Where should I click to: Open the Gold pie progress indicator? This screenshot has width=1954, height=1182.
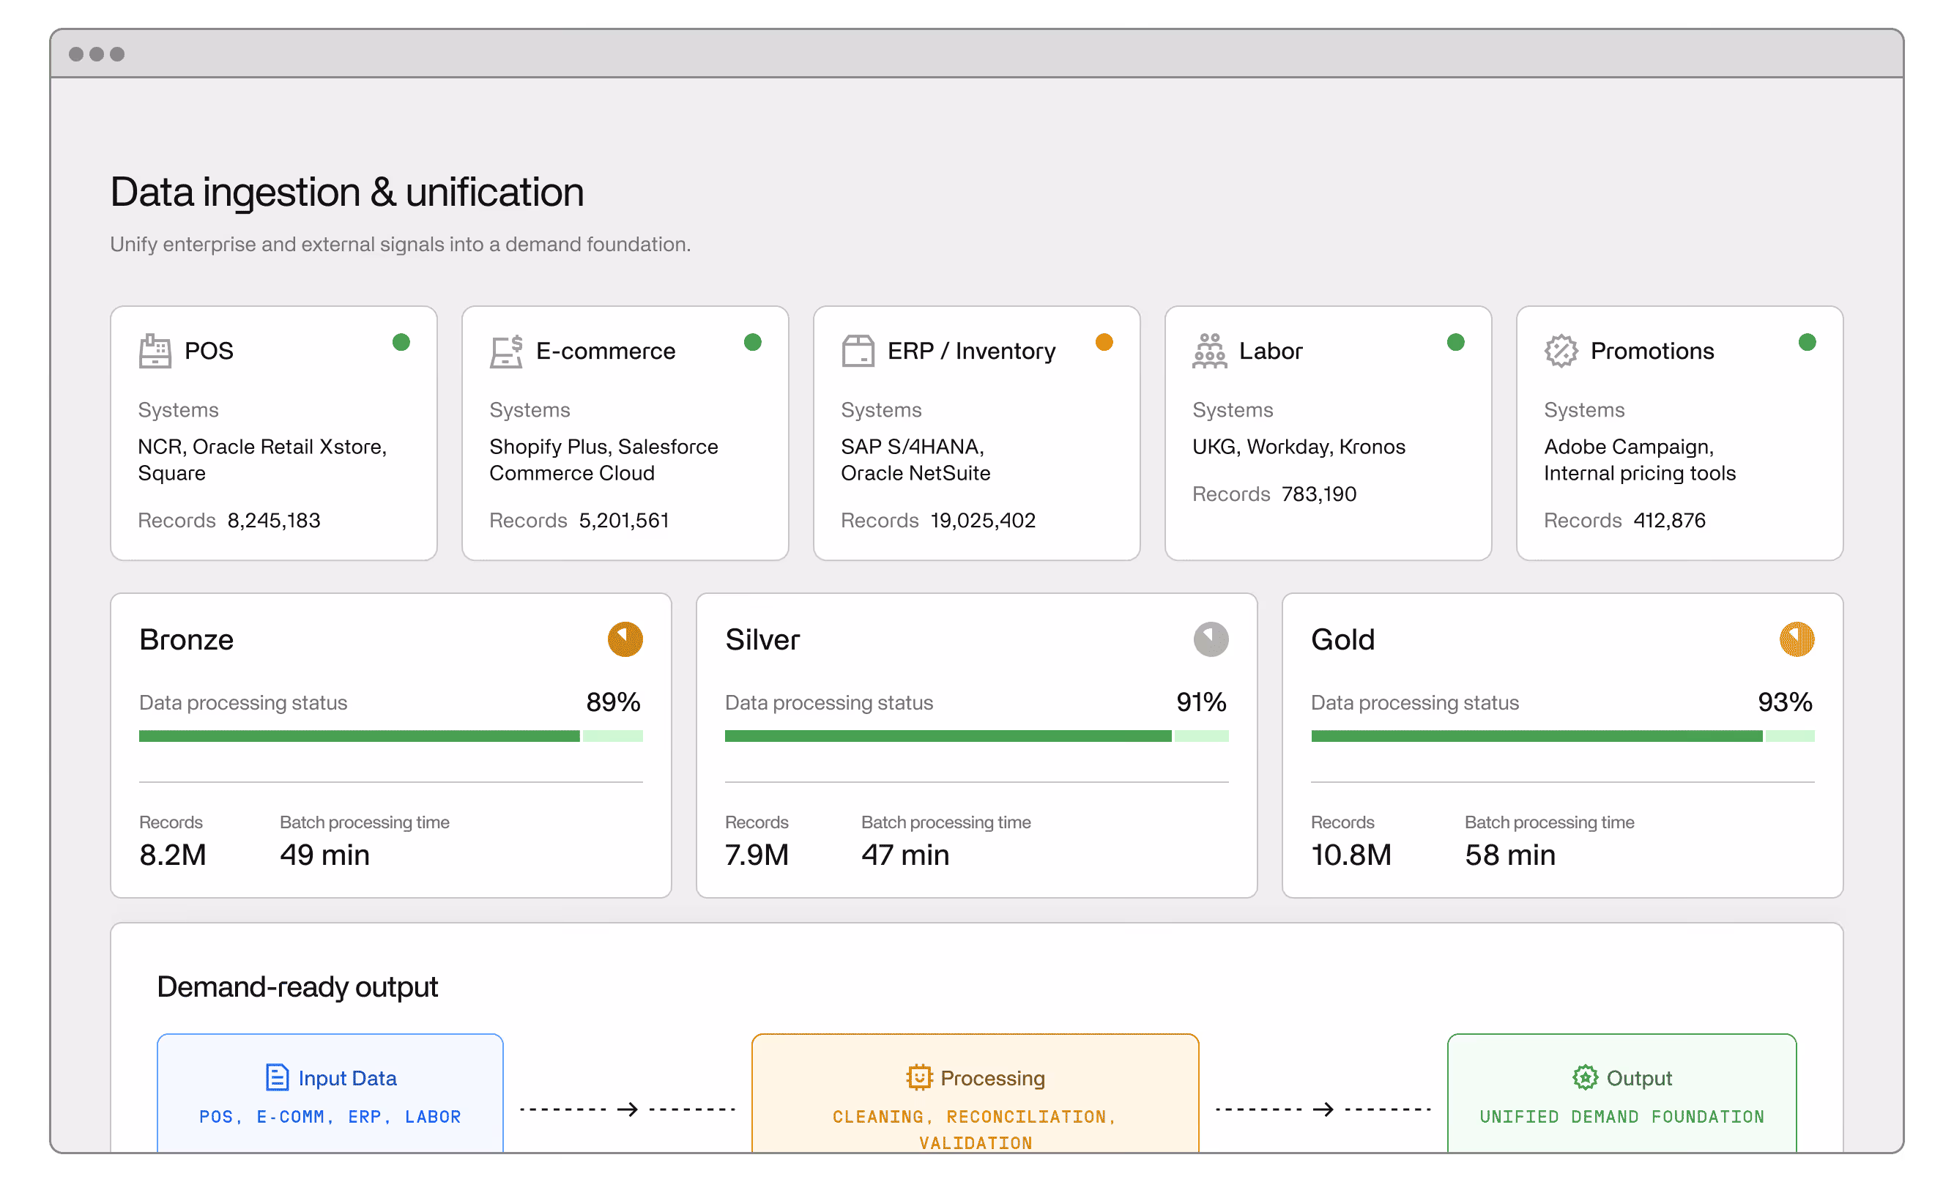[x=1797, y=639]
